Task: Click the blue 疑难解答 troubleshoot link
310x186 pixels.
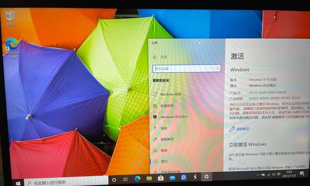Action: click(243, 129)
